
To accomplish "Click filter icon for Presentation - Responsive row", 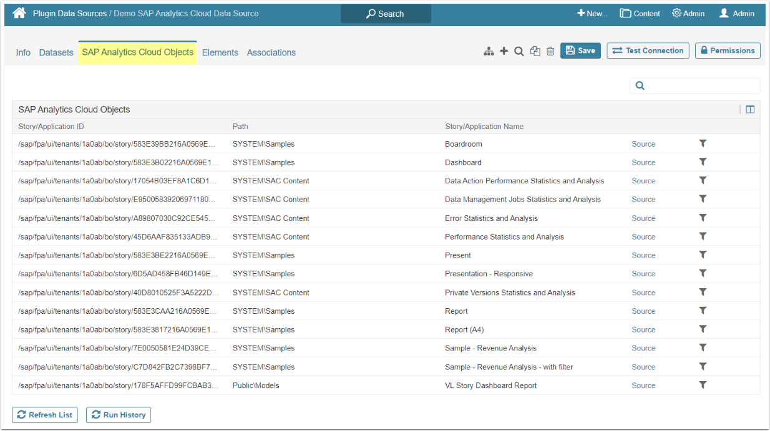I will 703,273.
